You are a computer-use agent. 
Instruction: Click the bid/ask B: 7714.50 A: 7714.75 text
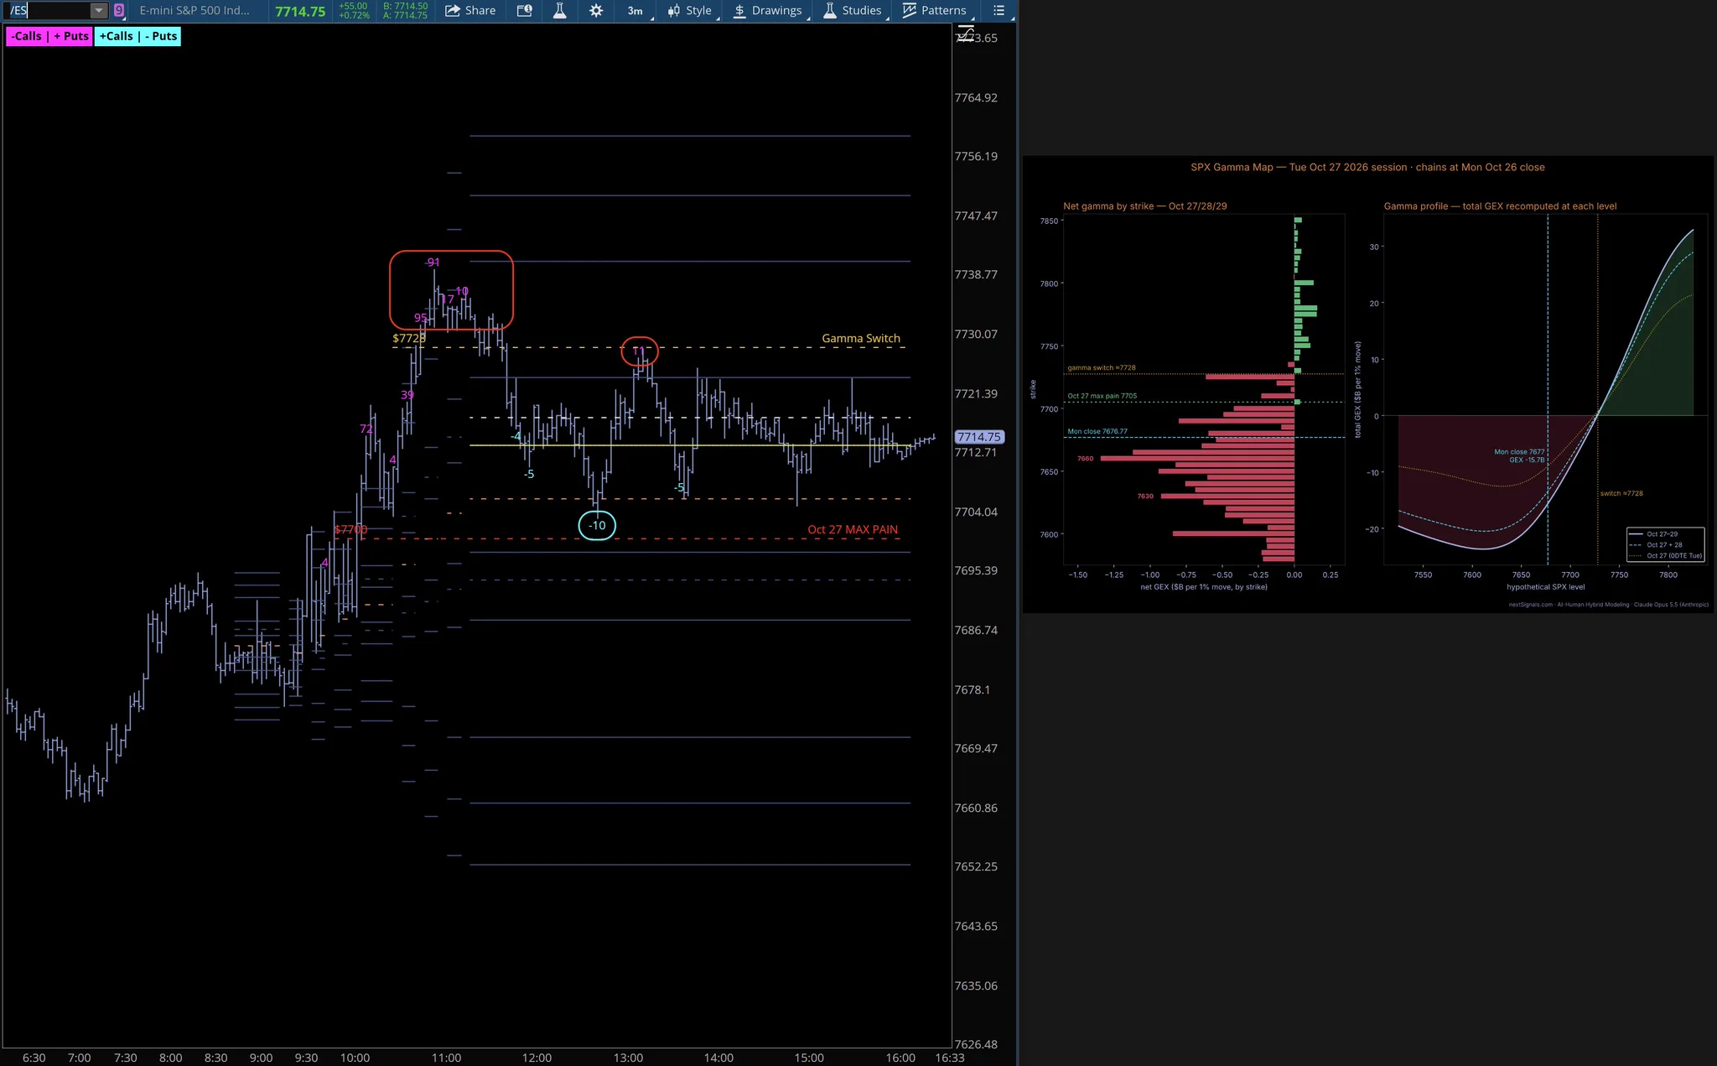tap(405, 11)
